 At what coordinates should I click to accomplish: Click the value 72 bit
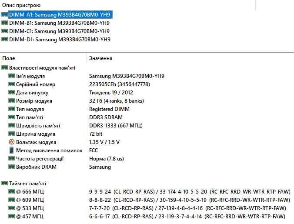(x=96, y=134)
